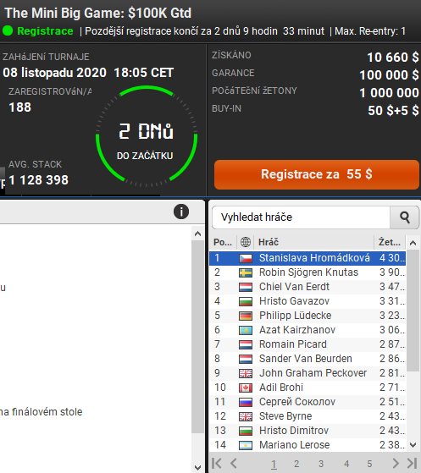421x473 pixels.
Task: Sort by the globe country column header
Action: (x=246, y=242)
